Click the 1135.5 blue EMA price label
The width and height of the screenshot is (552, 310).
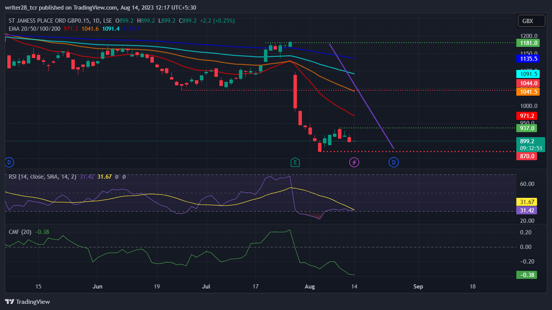click(528, 59)
